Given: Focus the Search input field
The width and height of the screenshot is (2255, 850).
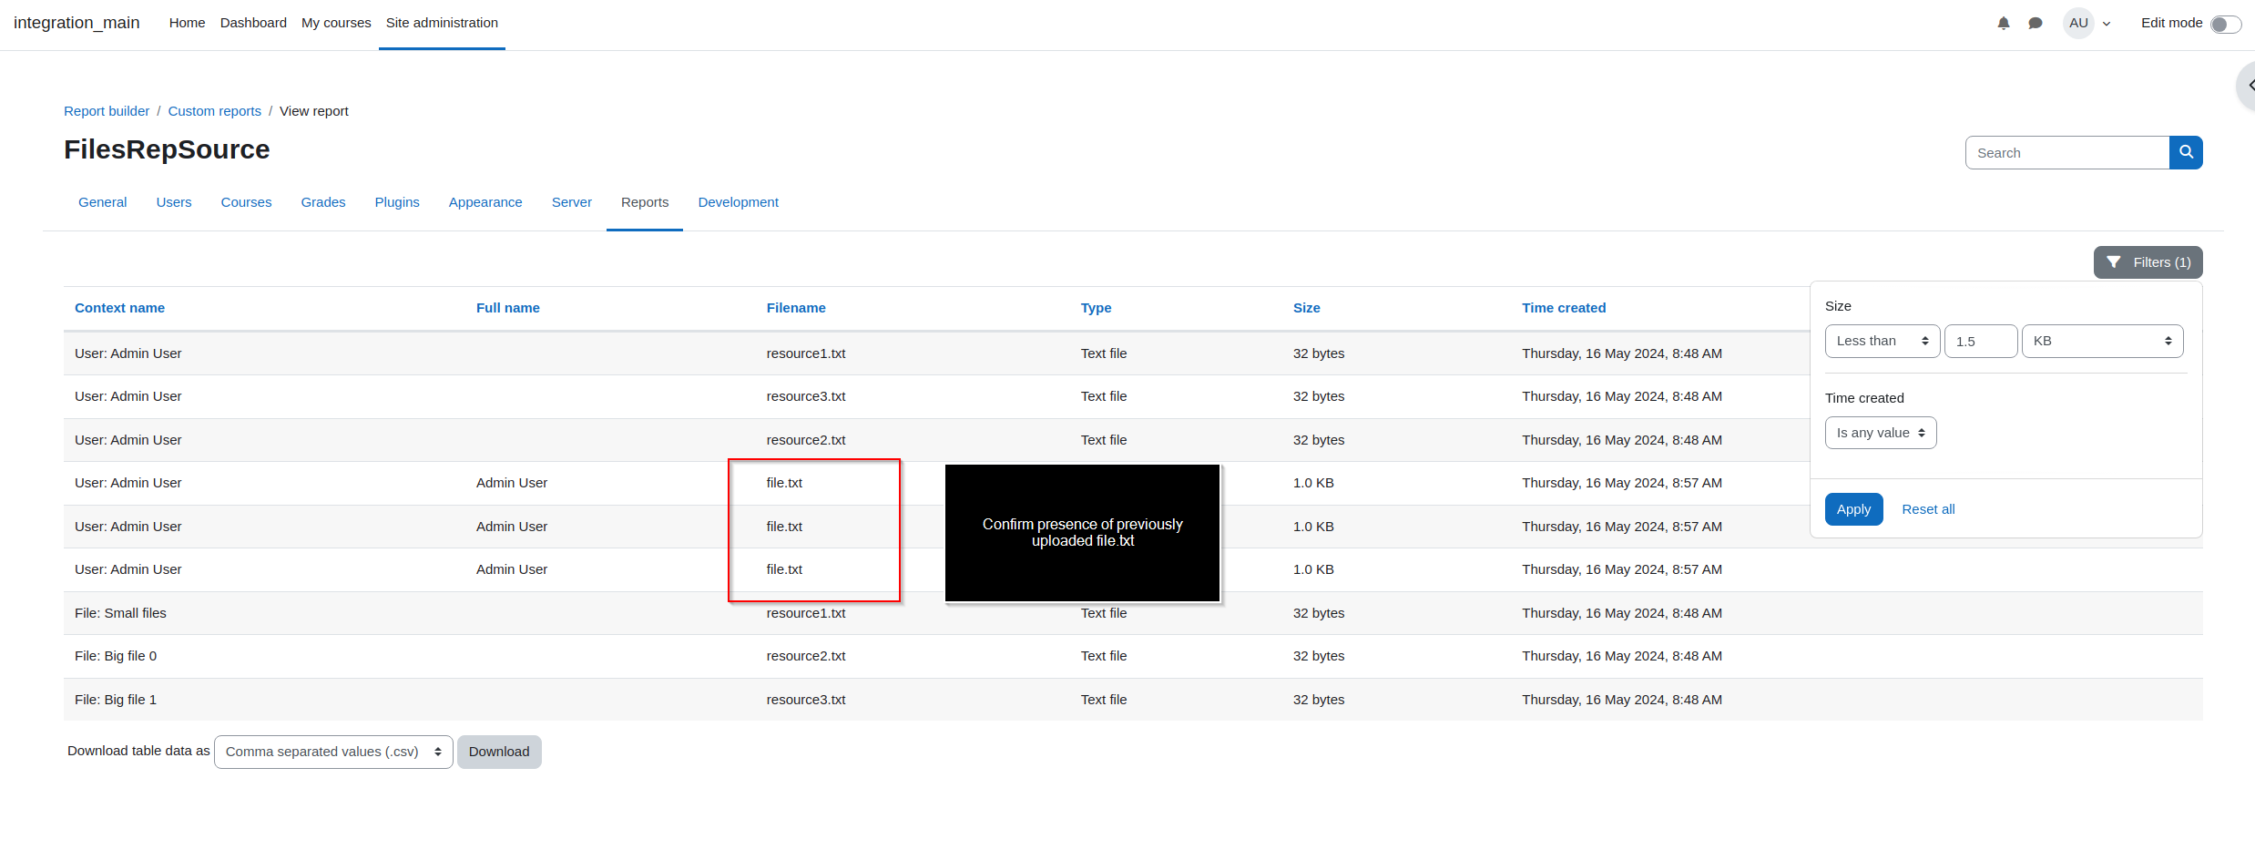Looking at the screenshot, I should click(2067, 153).
